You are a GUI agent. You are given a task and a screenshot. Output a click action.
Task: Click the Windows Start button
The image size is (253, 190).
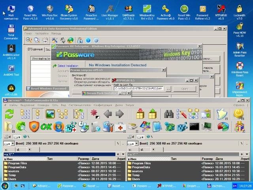coord(5,186)
